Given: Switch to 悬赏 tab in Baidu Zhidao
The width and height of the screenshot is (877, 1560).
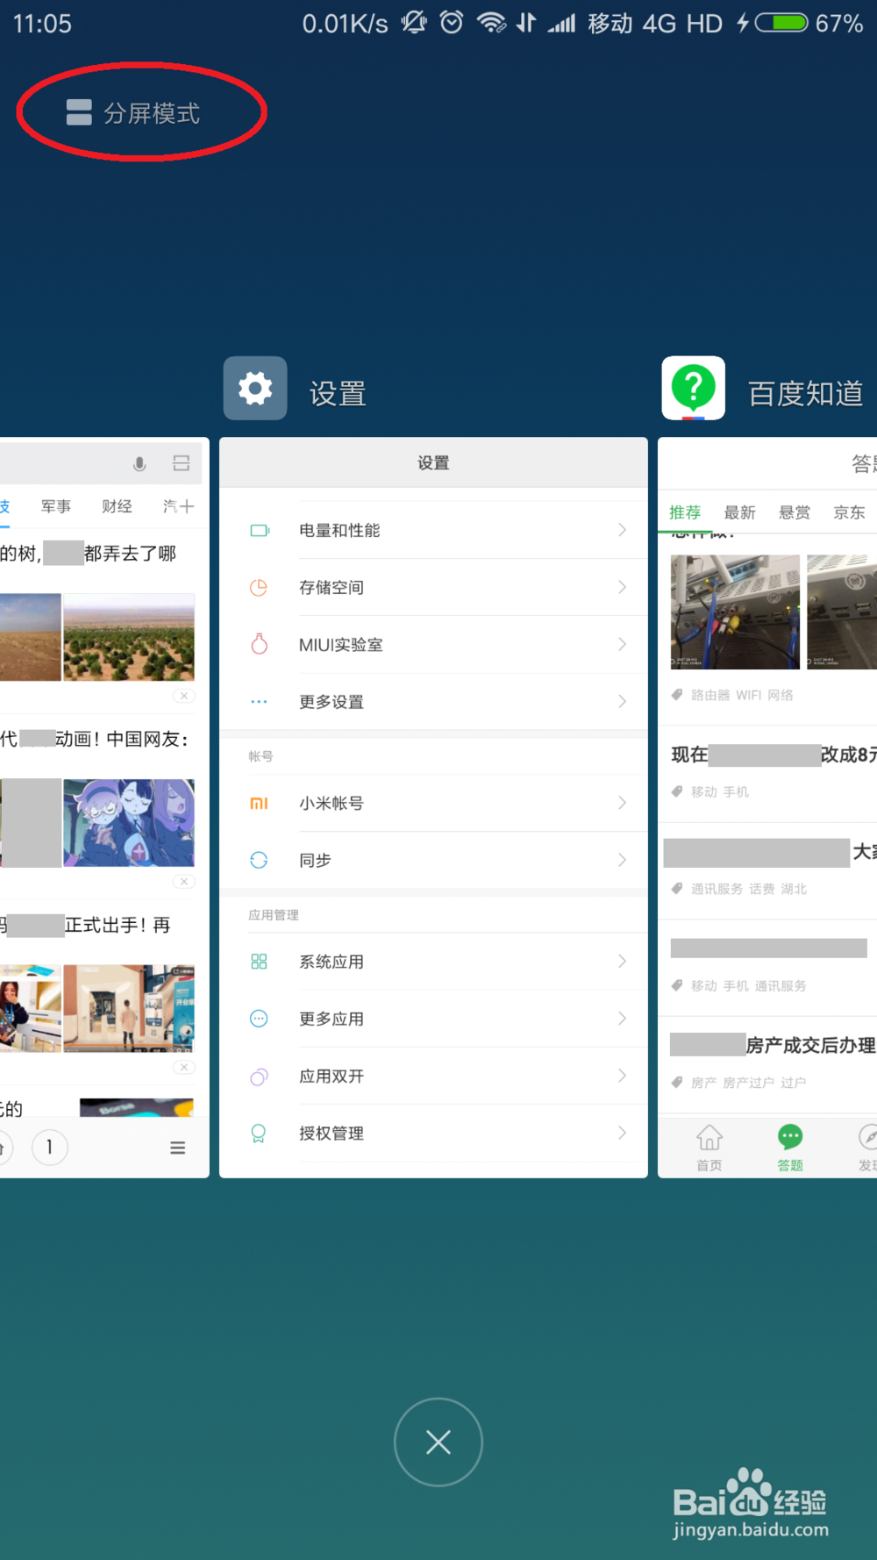Looking at the screenshot, I should 795,512.
